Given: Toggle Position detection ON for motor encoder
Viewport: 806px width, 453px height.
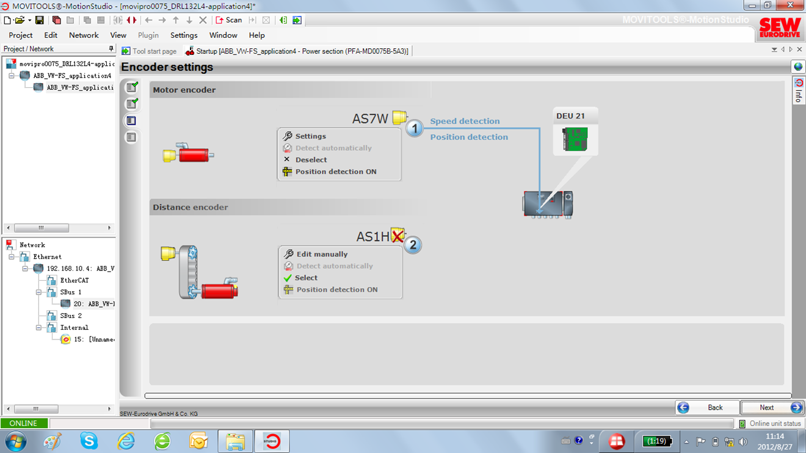Looking at the screenshot, I should [335, 172].
